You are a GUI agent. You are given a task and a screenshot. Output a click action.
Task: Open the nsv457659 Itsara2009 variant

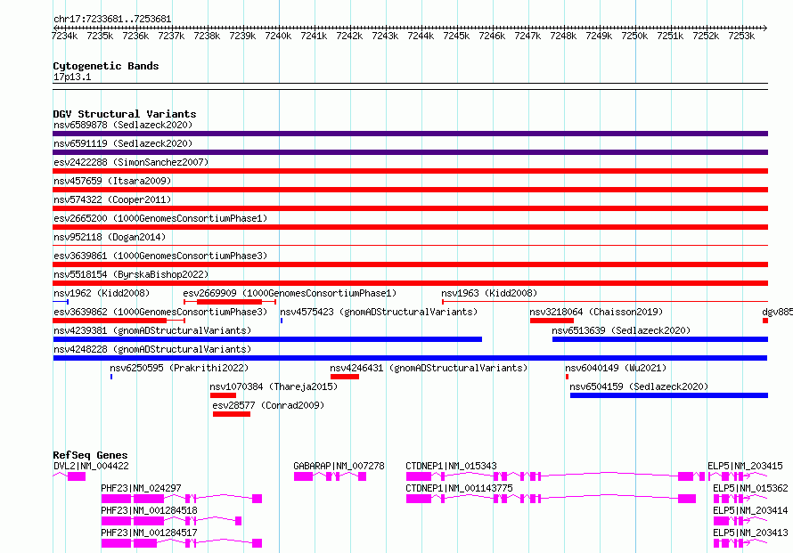[410, 190]
